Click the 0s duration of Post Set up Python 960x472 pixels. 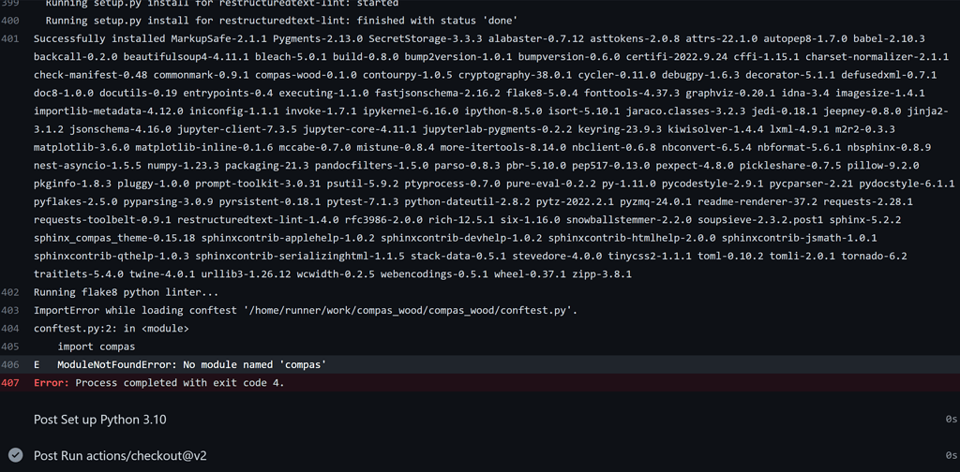click(951, 420)
